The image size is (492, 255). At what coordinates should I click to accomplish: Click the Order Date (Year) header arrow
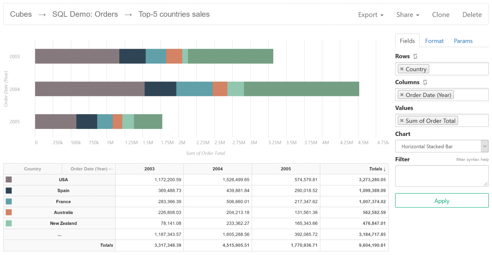pyautogui.click(x=111, y=169)
